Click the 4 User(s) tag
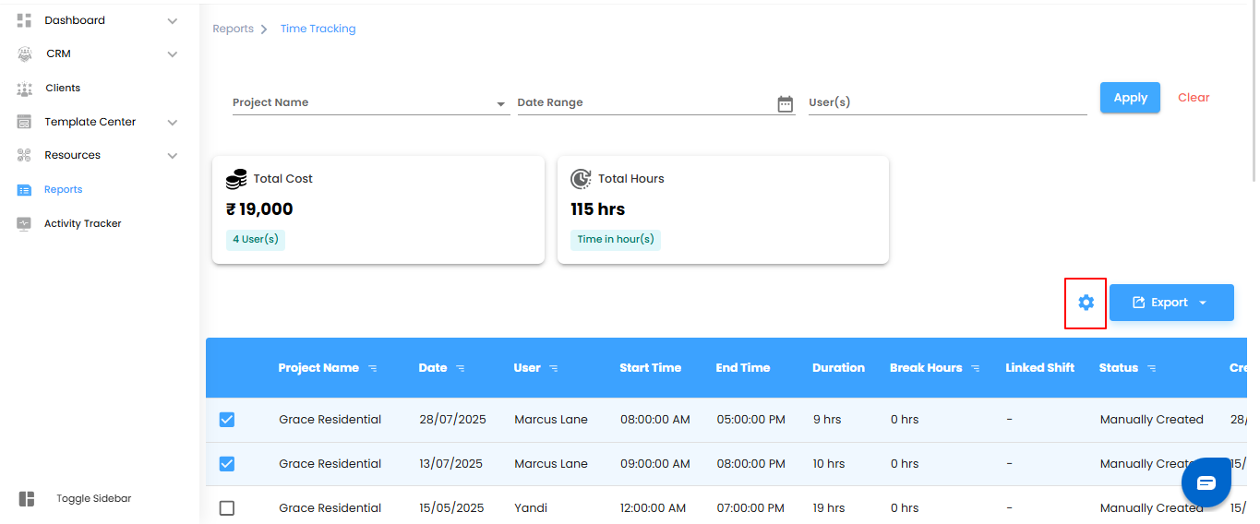 click(256, 239)
